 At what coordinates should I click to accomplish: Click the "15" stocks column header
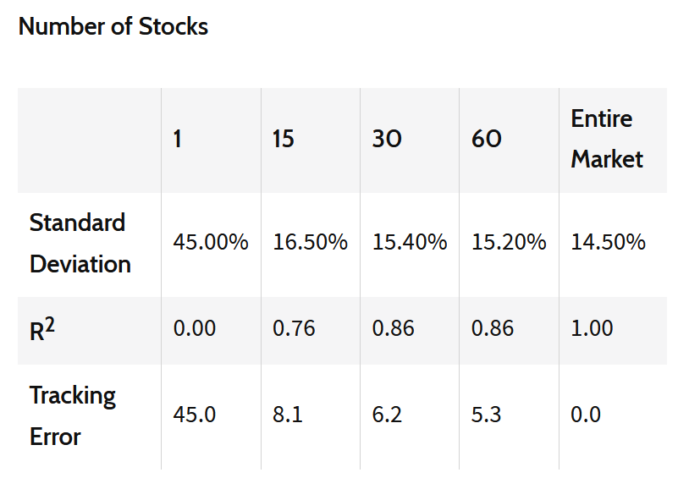(284, 139)
